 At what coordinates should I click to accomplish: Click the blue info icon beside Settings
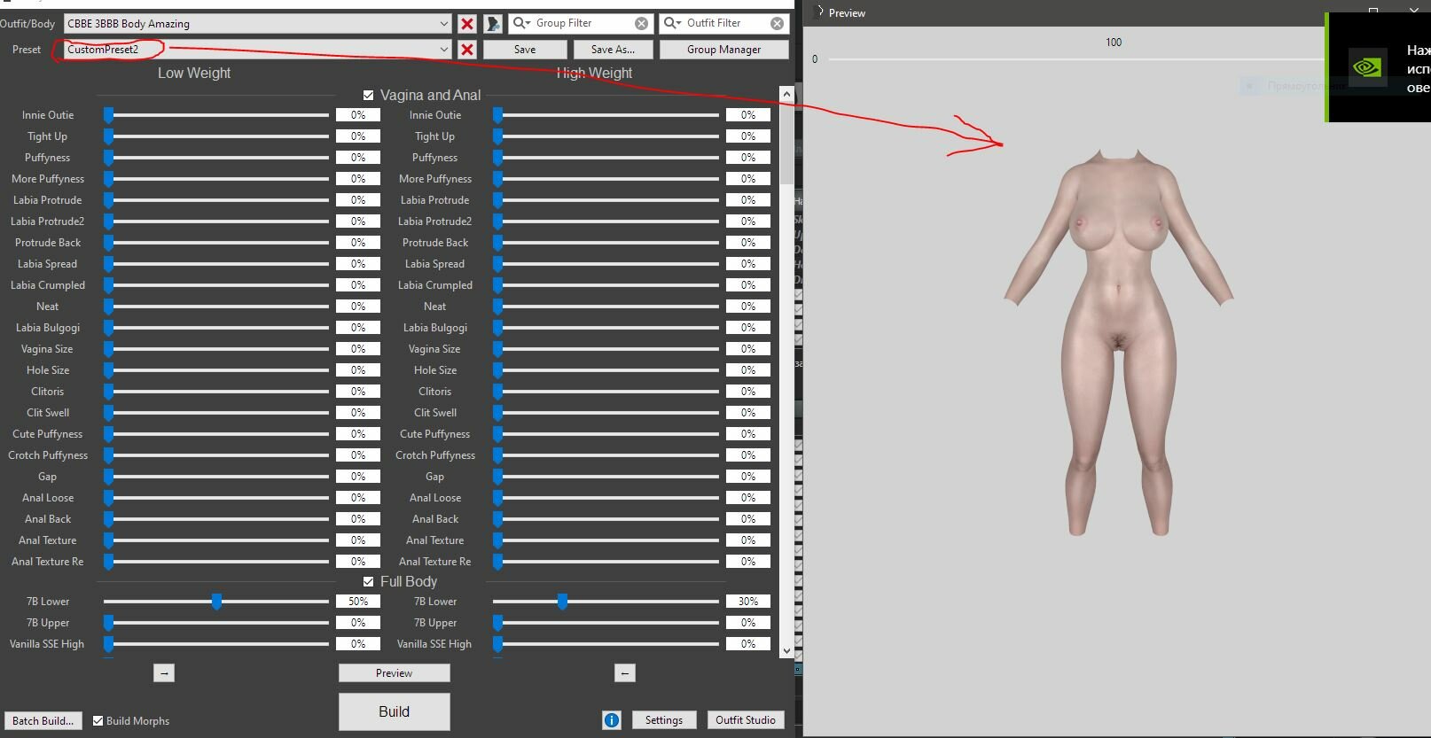[612, 720]
